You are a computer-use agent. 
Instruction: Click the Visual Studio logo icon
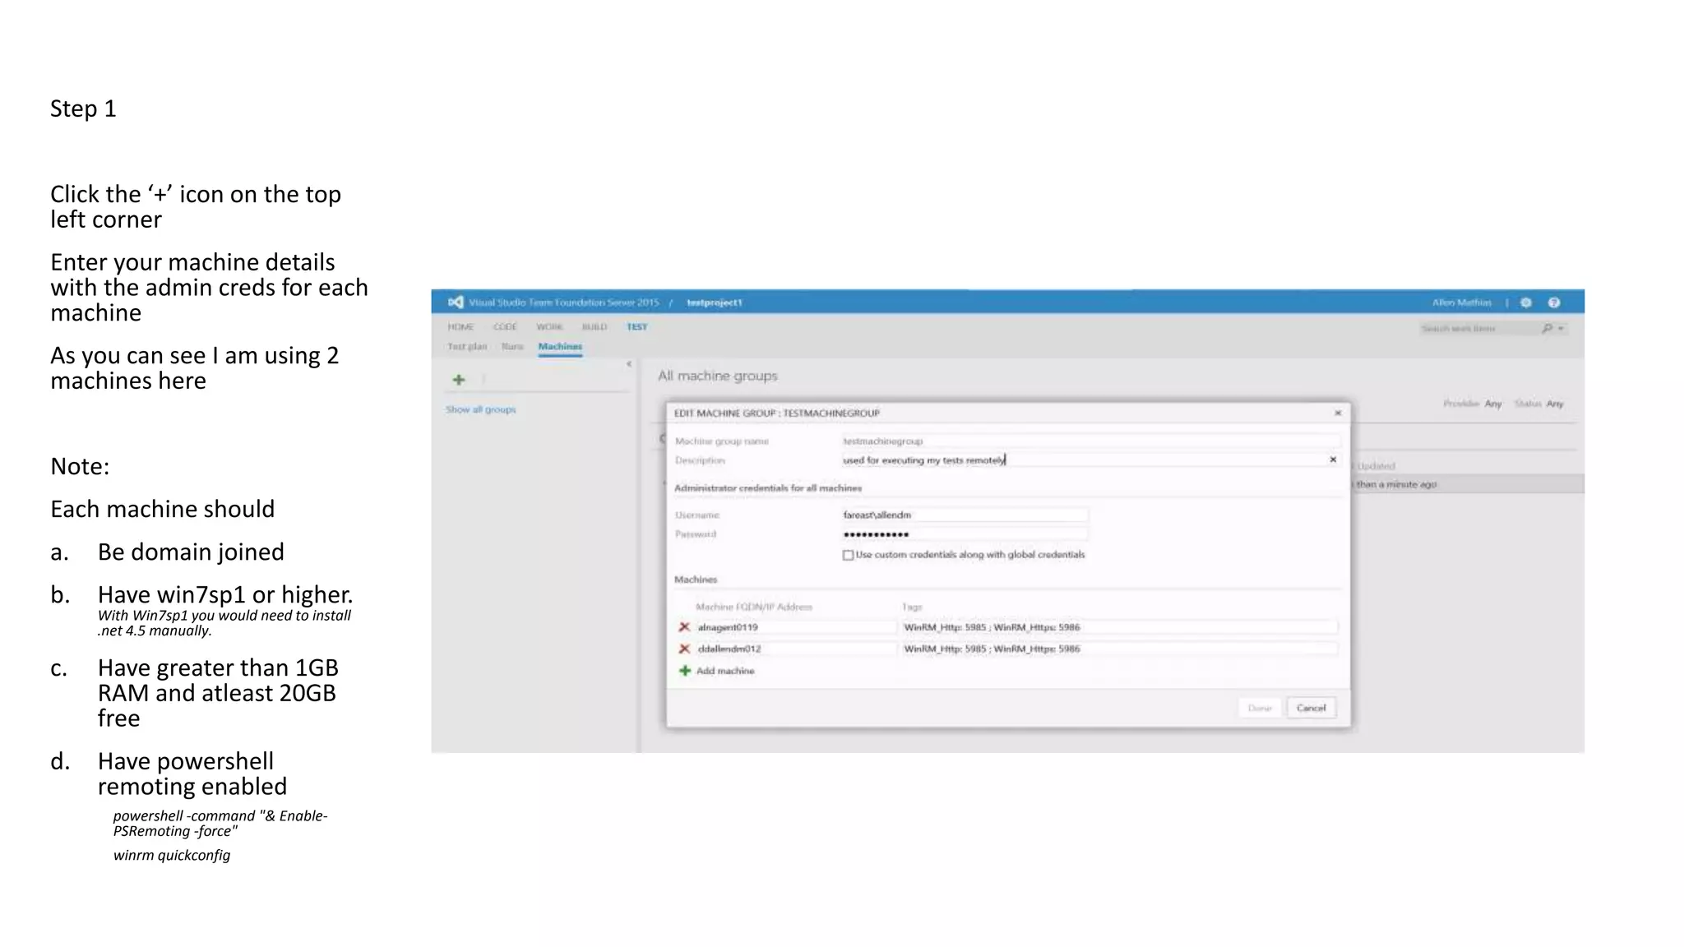click(x=456, y=303)
